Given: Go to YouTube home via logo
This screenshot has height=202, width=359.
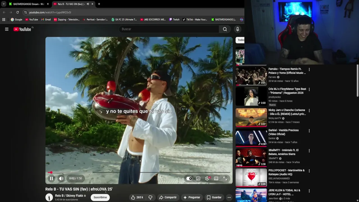Looking at the screenshot, I should tap(22, 29).
